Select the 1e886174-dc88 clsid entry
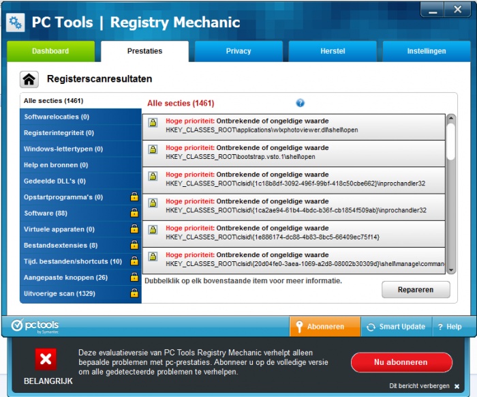This screenshot has width=477, height=397. 294,234
